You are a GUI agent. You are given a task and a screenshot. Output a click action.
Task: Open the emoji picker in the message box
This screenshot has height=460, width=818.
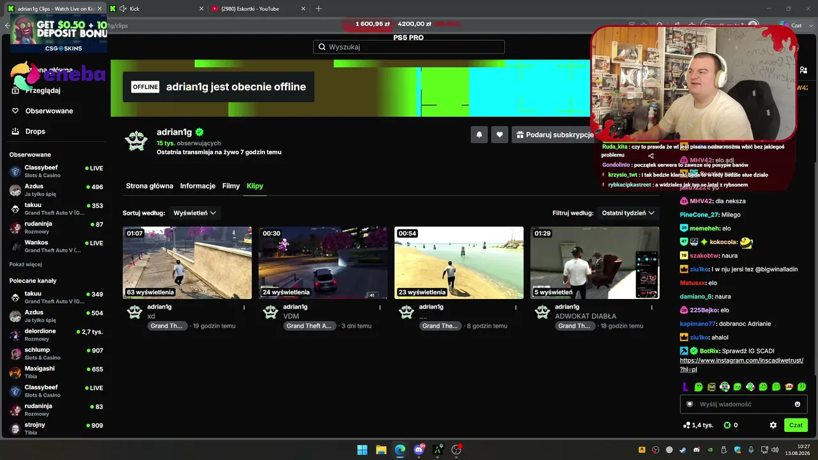[798, 404]
